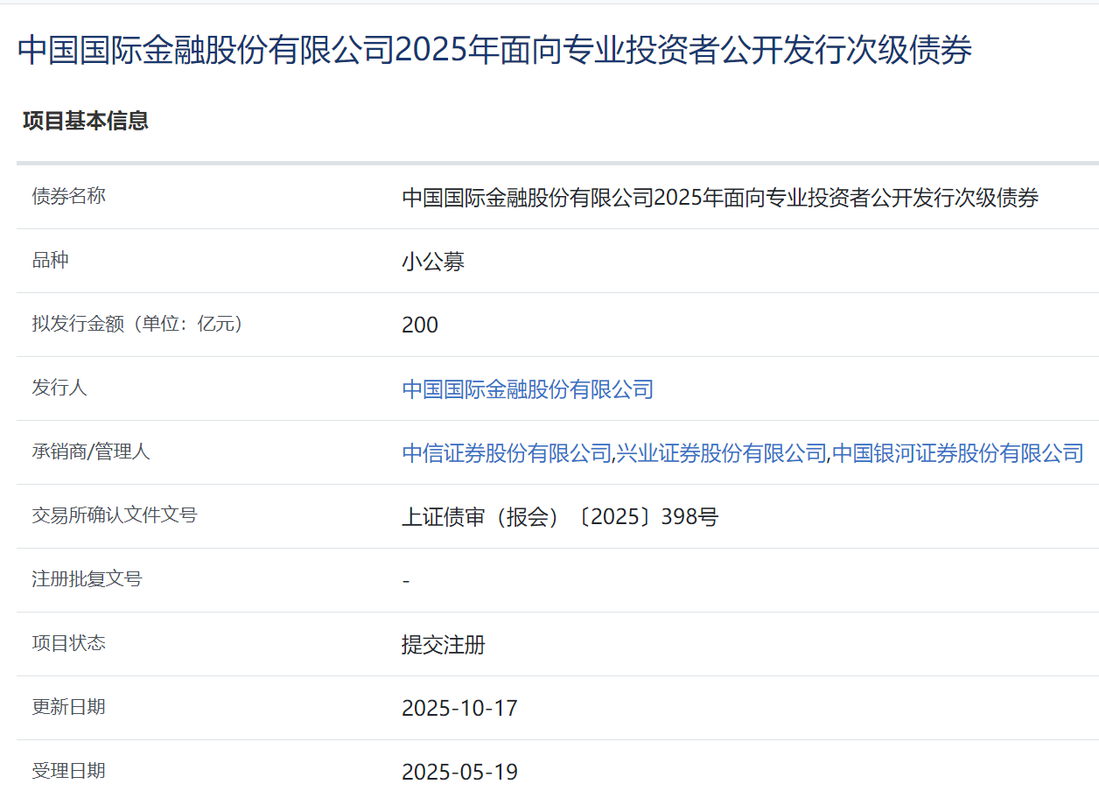Click the 发行人 row label

click(59, 388)
